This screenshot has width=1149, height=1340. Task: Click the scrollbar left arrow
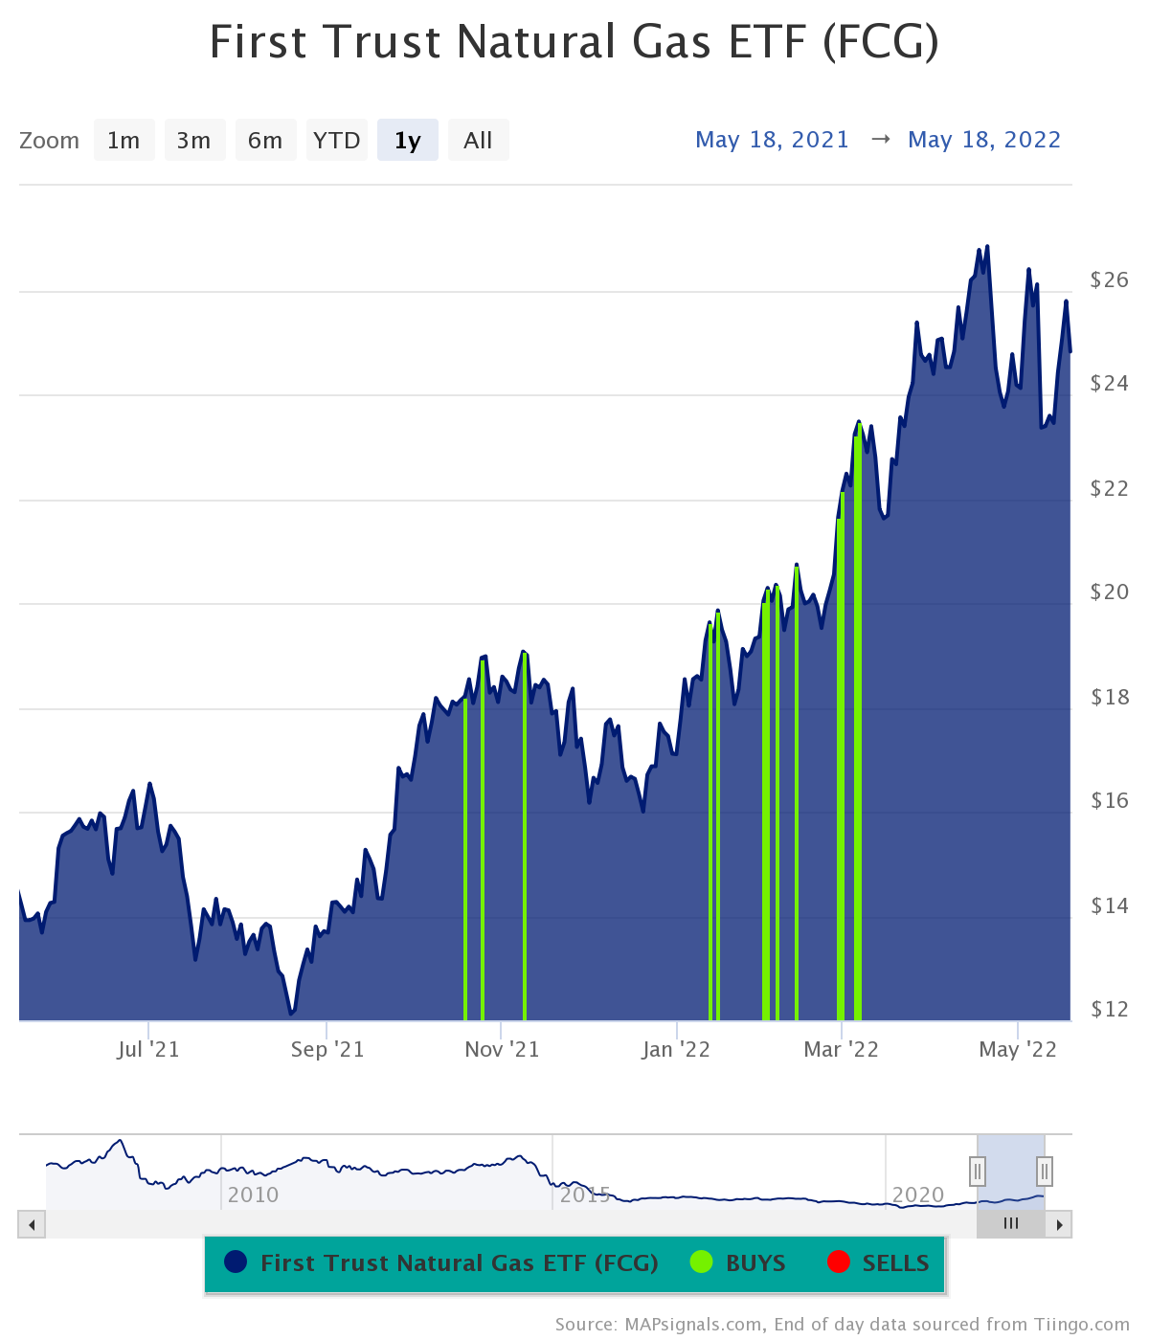tap(32, 1224)
